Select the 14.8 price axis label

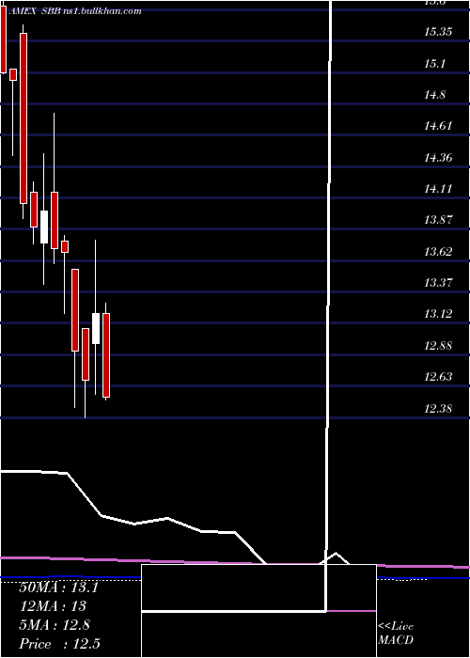click(434, 95)
